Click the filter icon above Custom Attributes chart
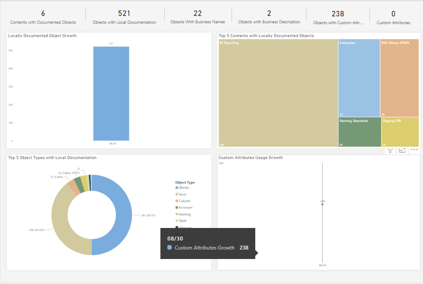 pyautogui.click(x=390, y=150)
